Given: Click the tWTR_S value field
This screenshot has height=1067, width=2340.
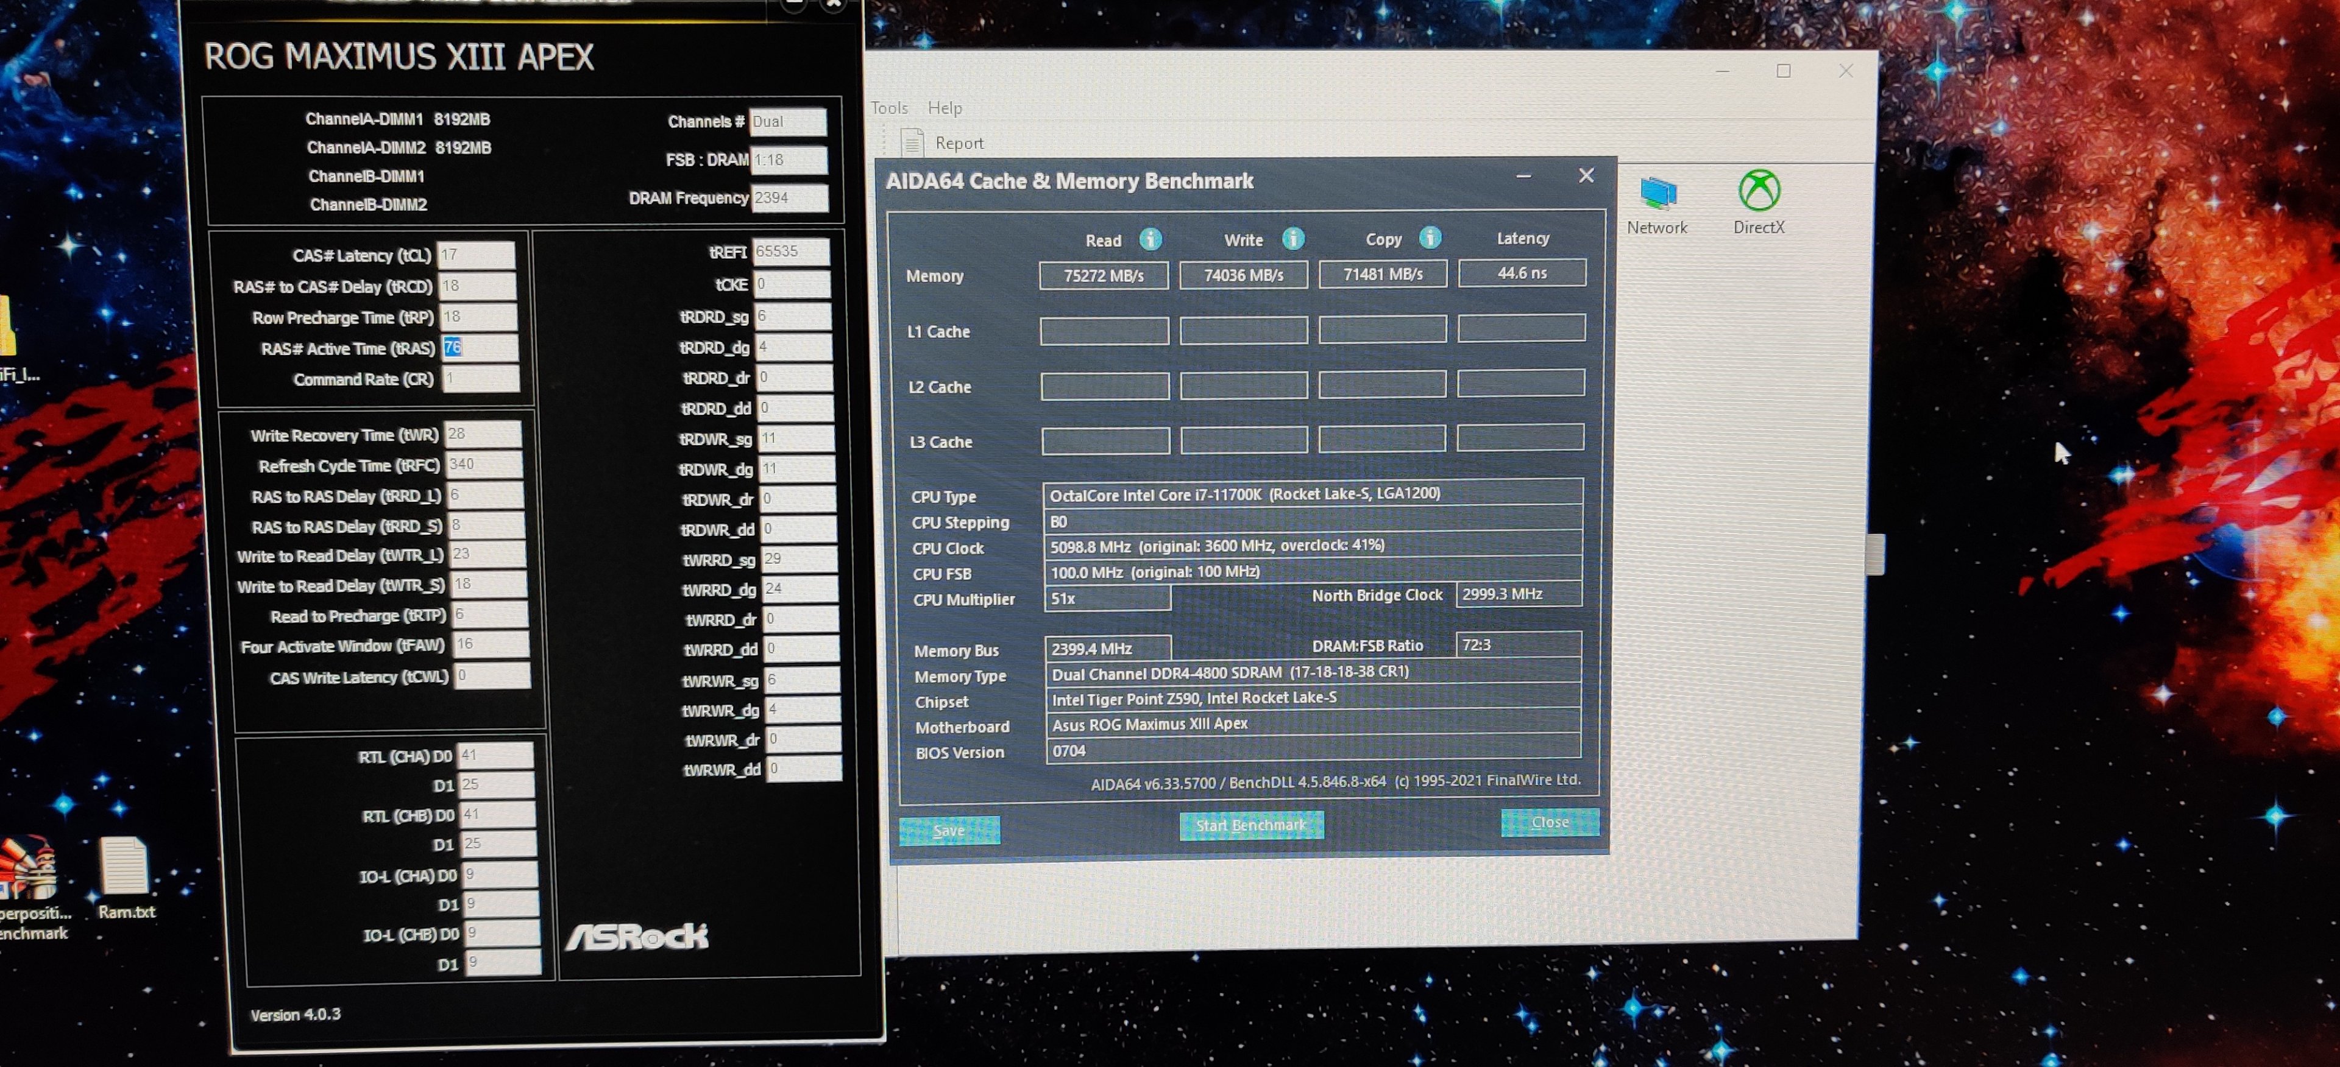Looking at the screenshot, I should point(489,584).
